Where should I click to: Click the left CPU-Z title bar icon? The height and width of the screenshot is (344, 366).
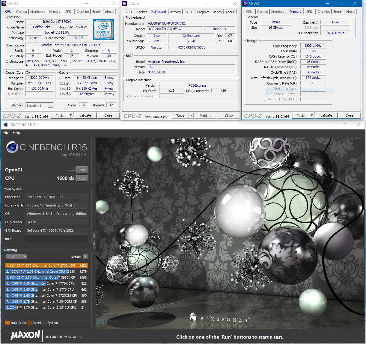tap(4, 3)
